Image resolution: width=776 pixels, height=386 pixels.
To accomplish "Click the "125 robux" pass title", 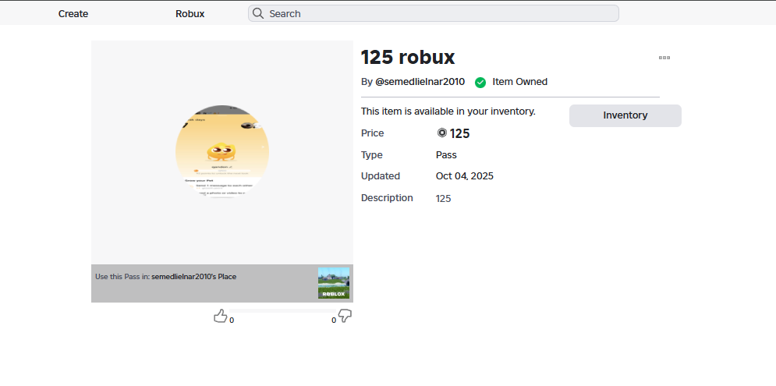I will point(408,57).
